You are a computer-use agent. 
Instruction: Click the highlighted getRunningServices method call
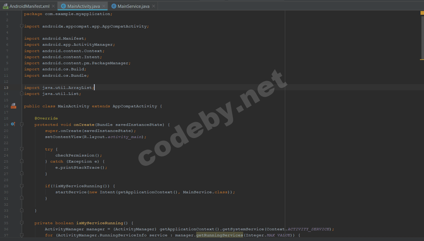point(220,235)
